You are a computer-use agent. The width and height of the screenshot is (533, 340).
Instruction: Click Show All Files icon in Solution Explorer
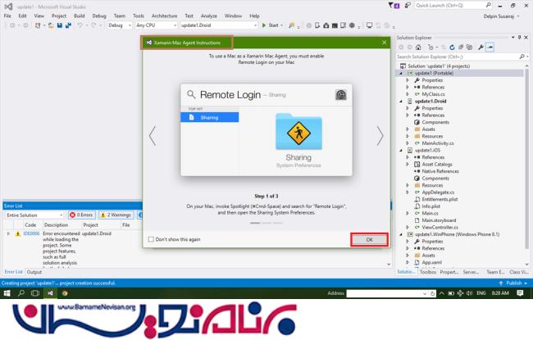pyautogui.click(x=469, y=48)
